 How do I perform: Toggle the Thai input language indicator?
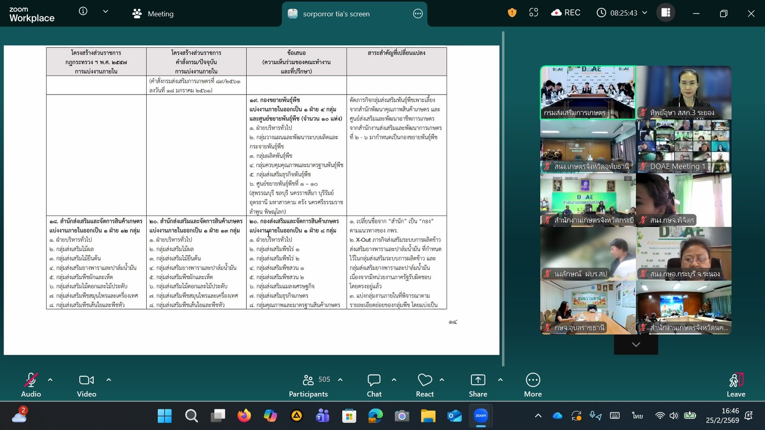pos(637,416)
